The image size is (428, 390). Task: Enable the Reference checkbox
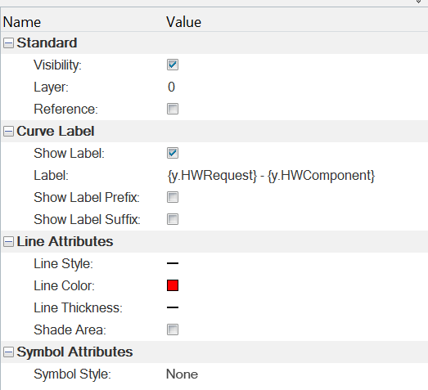[173, 109]
